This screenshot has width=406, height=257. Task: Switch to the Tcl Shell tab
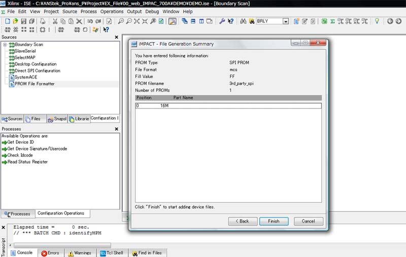coord(112,253)
